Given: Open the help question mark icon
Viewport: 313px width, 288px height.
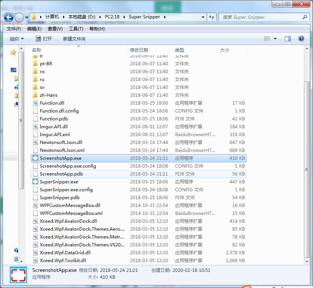Looking at the screenshot, I should 301,39.
